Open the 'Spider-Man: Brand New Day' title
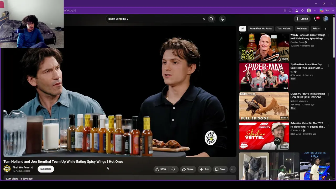336x189 pixels. point(307,66)
